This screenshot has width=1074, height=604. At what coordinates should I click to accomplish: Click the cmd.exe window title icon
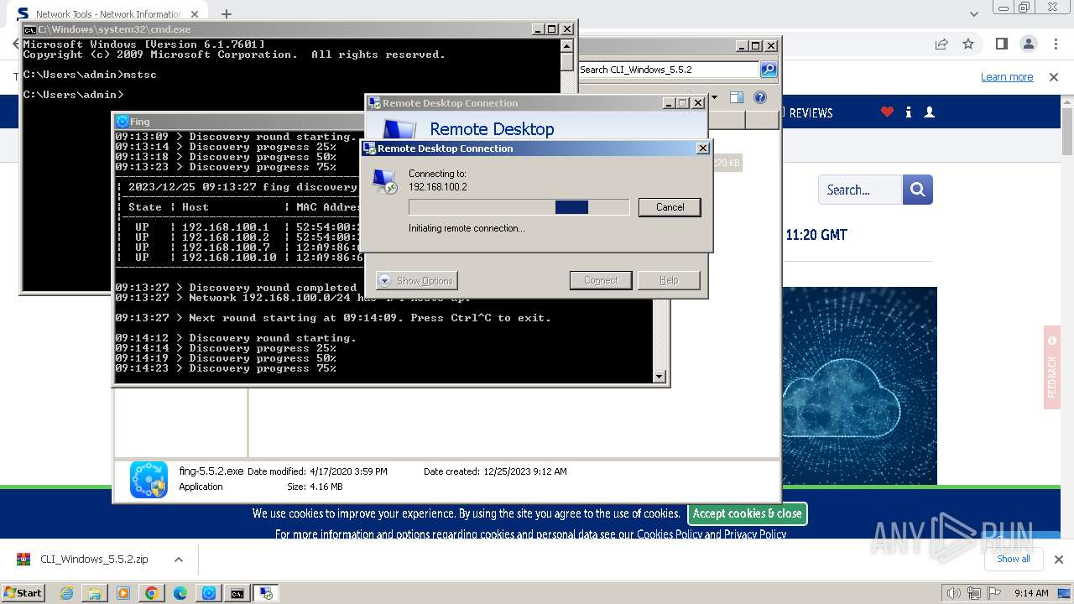pyautogui.click(x=29, y=29)
